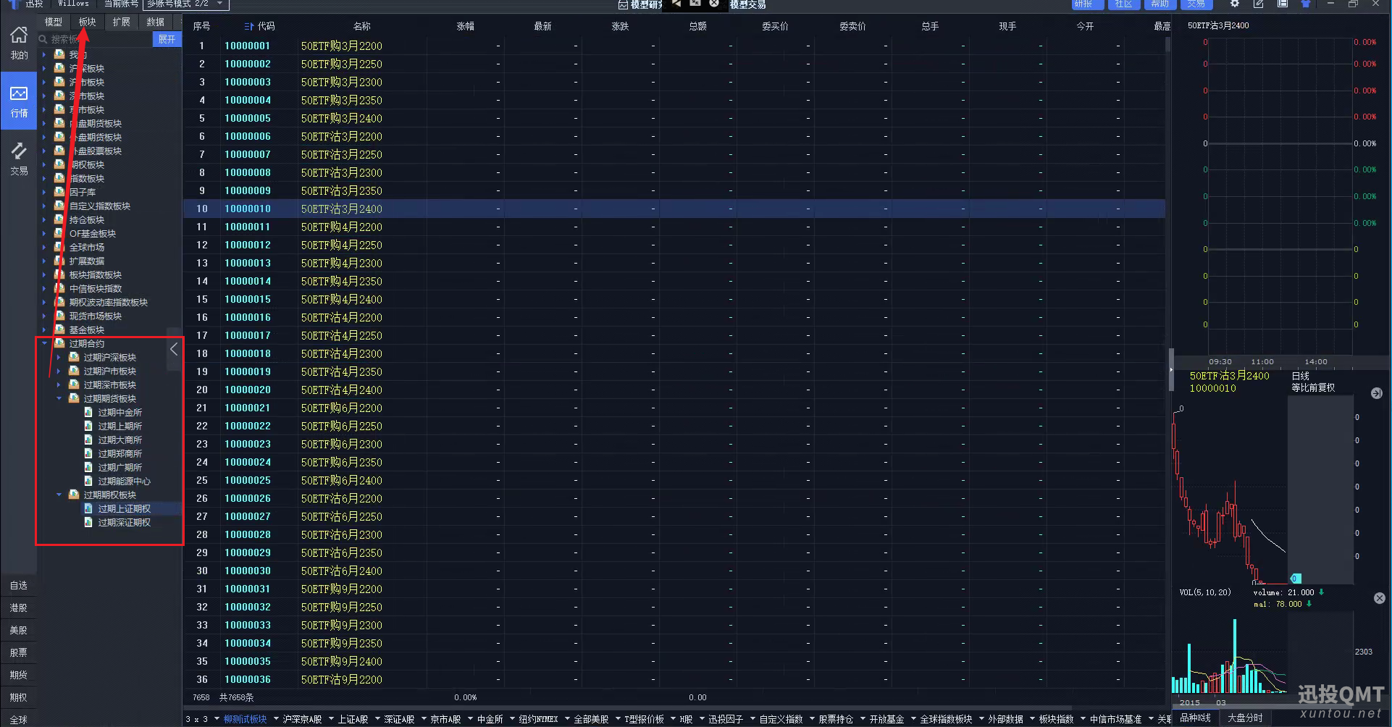The width and height of the screenshot is (1392, 727).
Task: Open the 自选 category in sidebar
Action: pyautogui.click(x=19, y=585)
